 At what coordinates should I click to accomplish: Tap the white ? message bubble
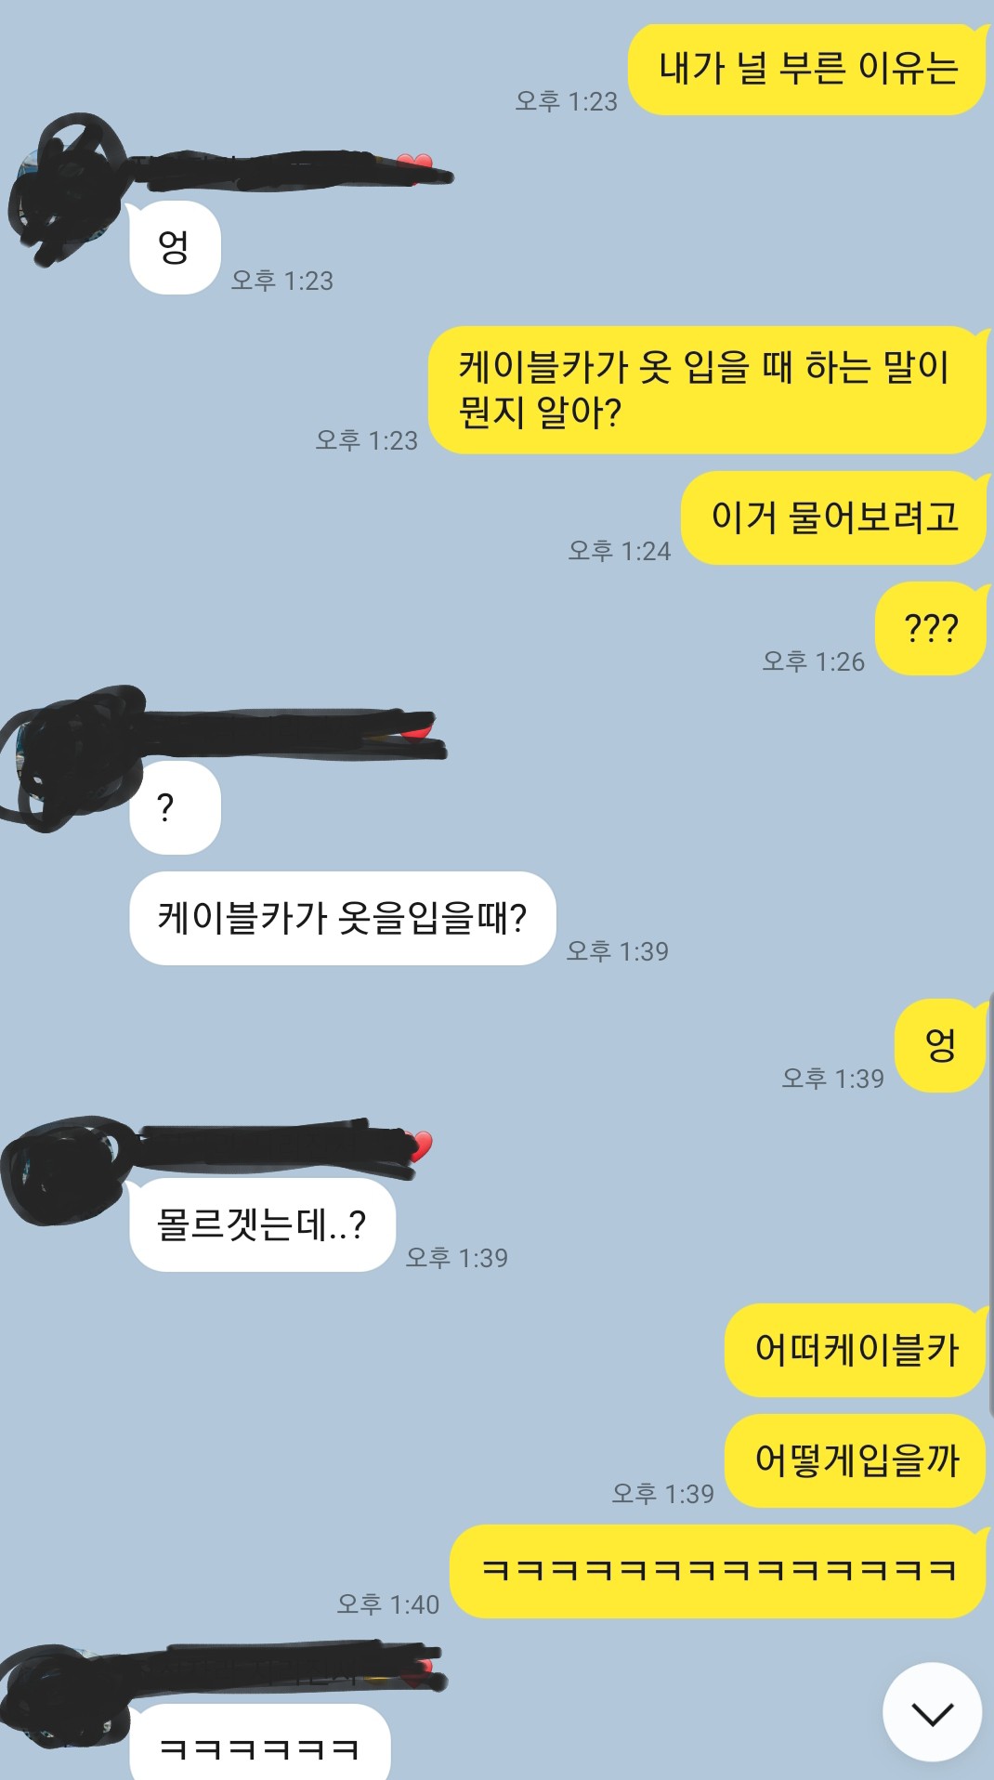tap(175, 807)
